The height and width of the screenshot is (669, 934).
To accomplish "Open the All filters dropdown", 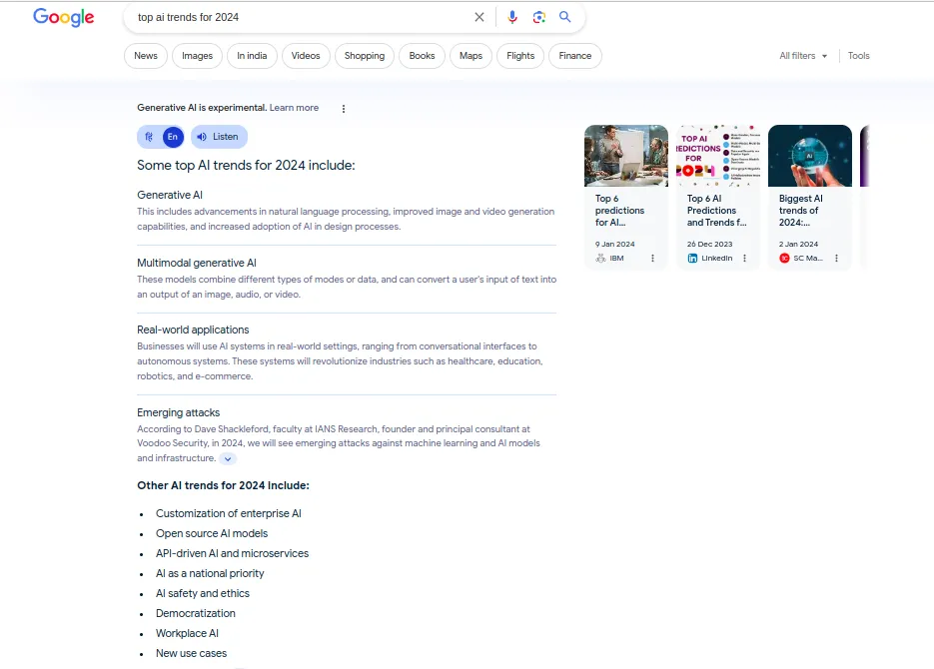I will click(802, 56).
